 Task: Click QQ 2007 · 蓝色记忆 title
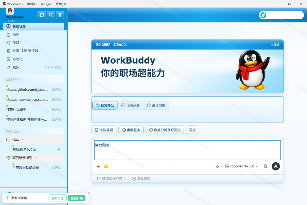coord(111,44)
